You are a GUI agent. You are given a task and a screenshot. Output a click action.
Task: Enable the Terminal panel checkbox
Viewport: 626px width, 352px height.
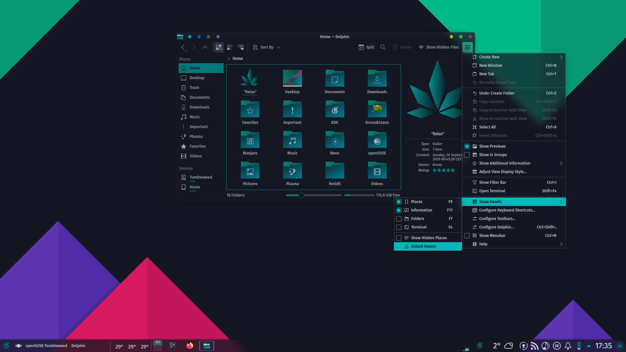pyautogui.click(x=399, y=227)
